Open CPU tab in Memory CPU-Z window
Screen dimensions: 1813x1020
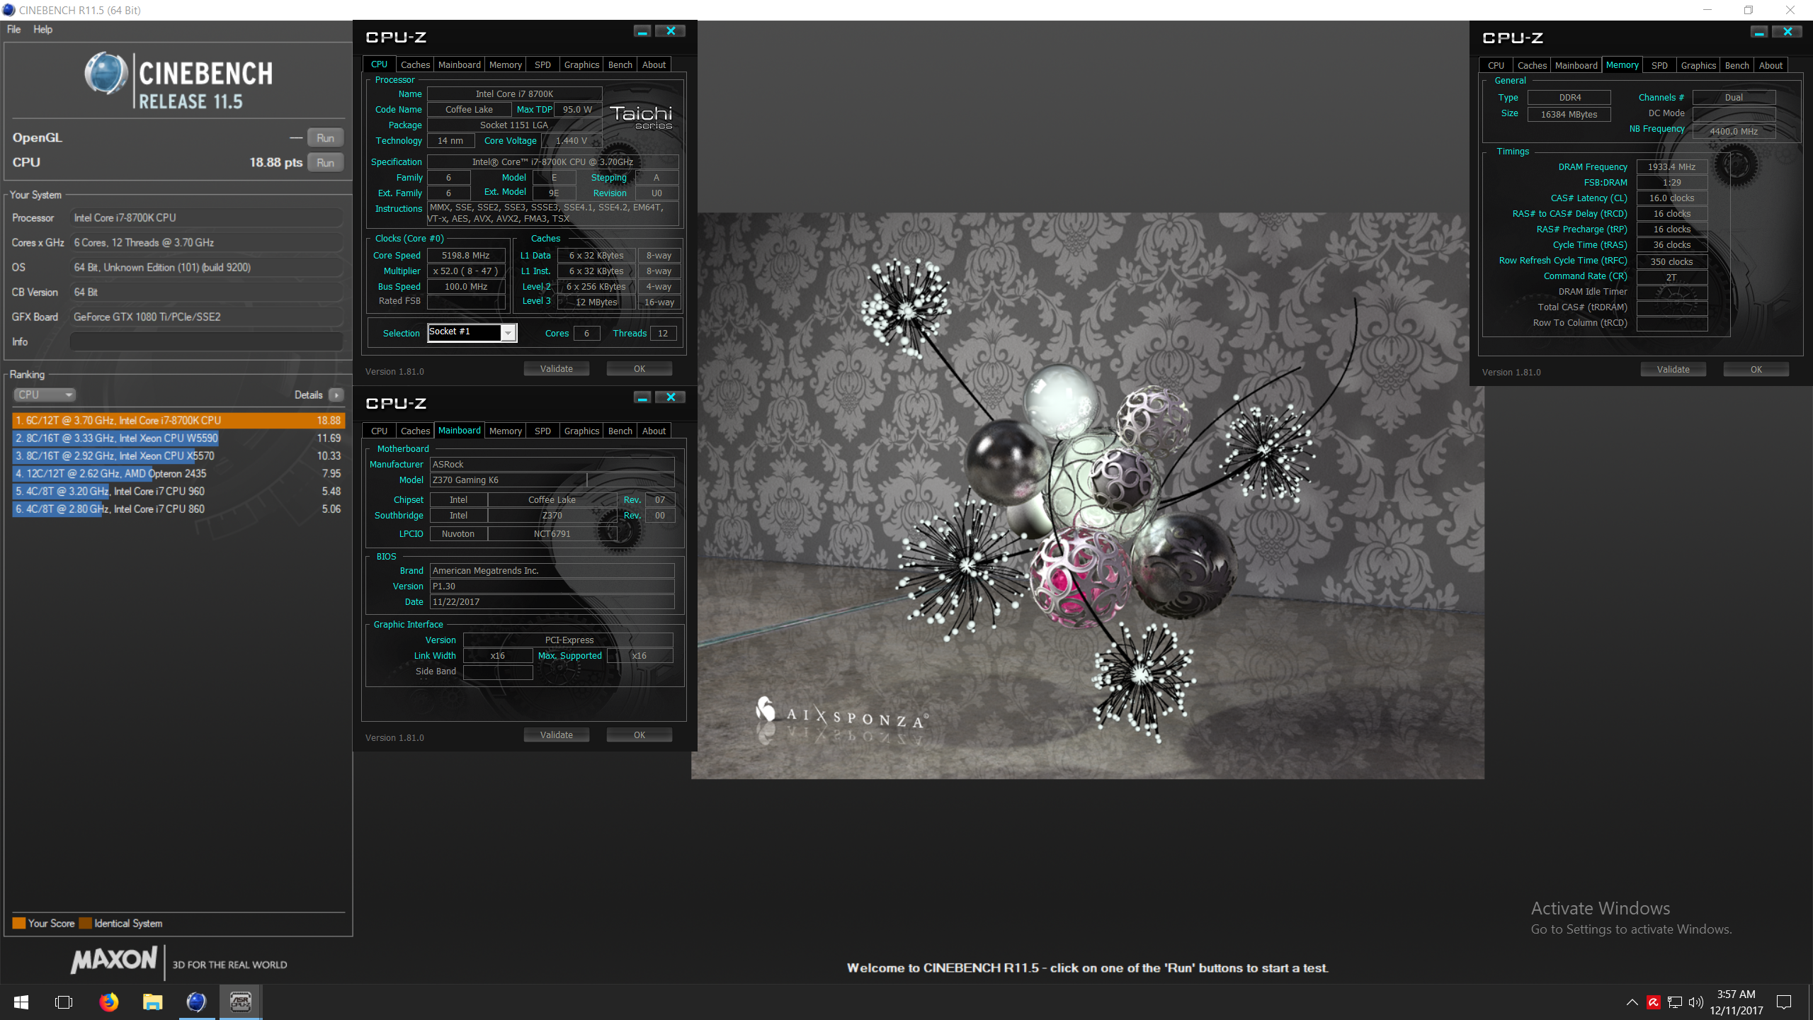(1496, 65)
